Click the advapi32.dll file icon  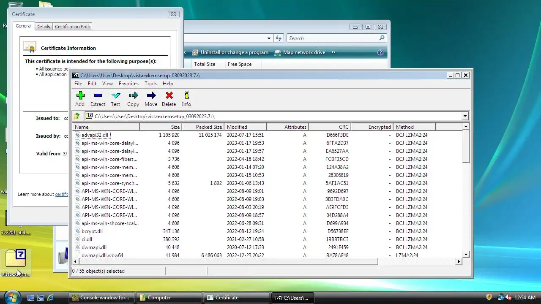tap(77, 135)
